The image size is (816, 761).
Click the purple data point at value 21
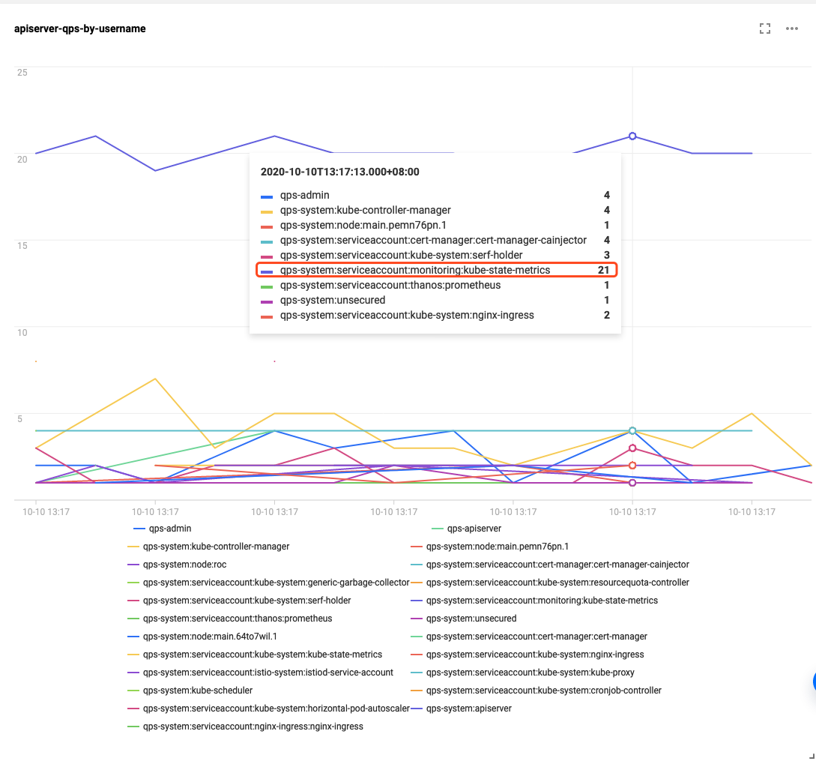(x=632, y=136)
